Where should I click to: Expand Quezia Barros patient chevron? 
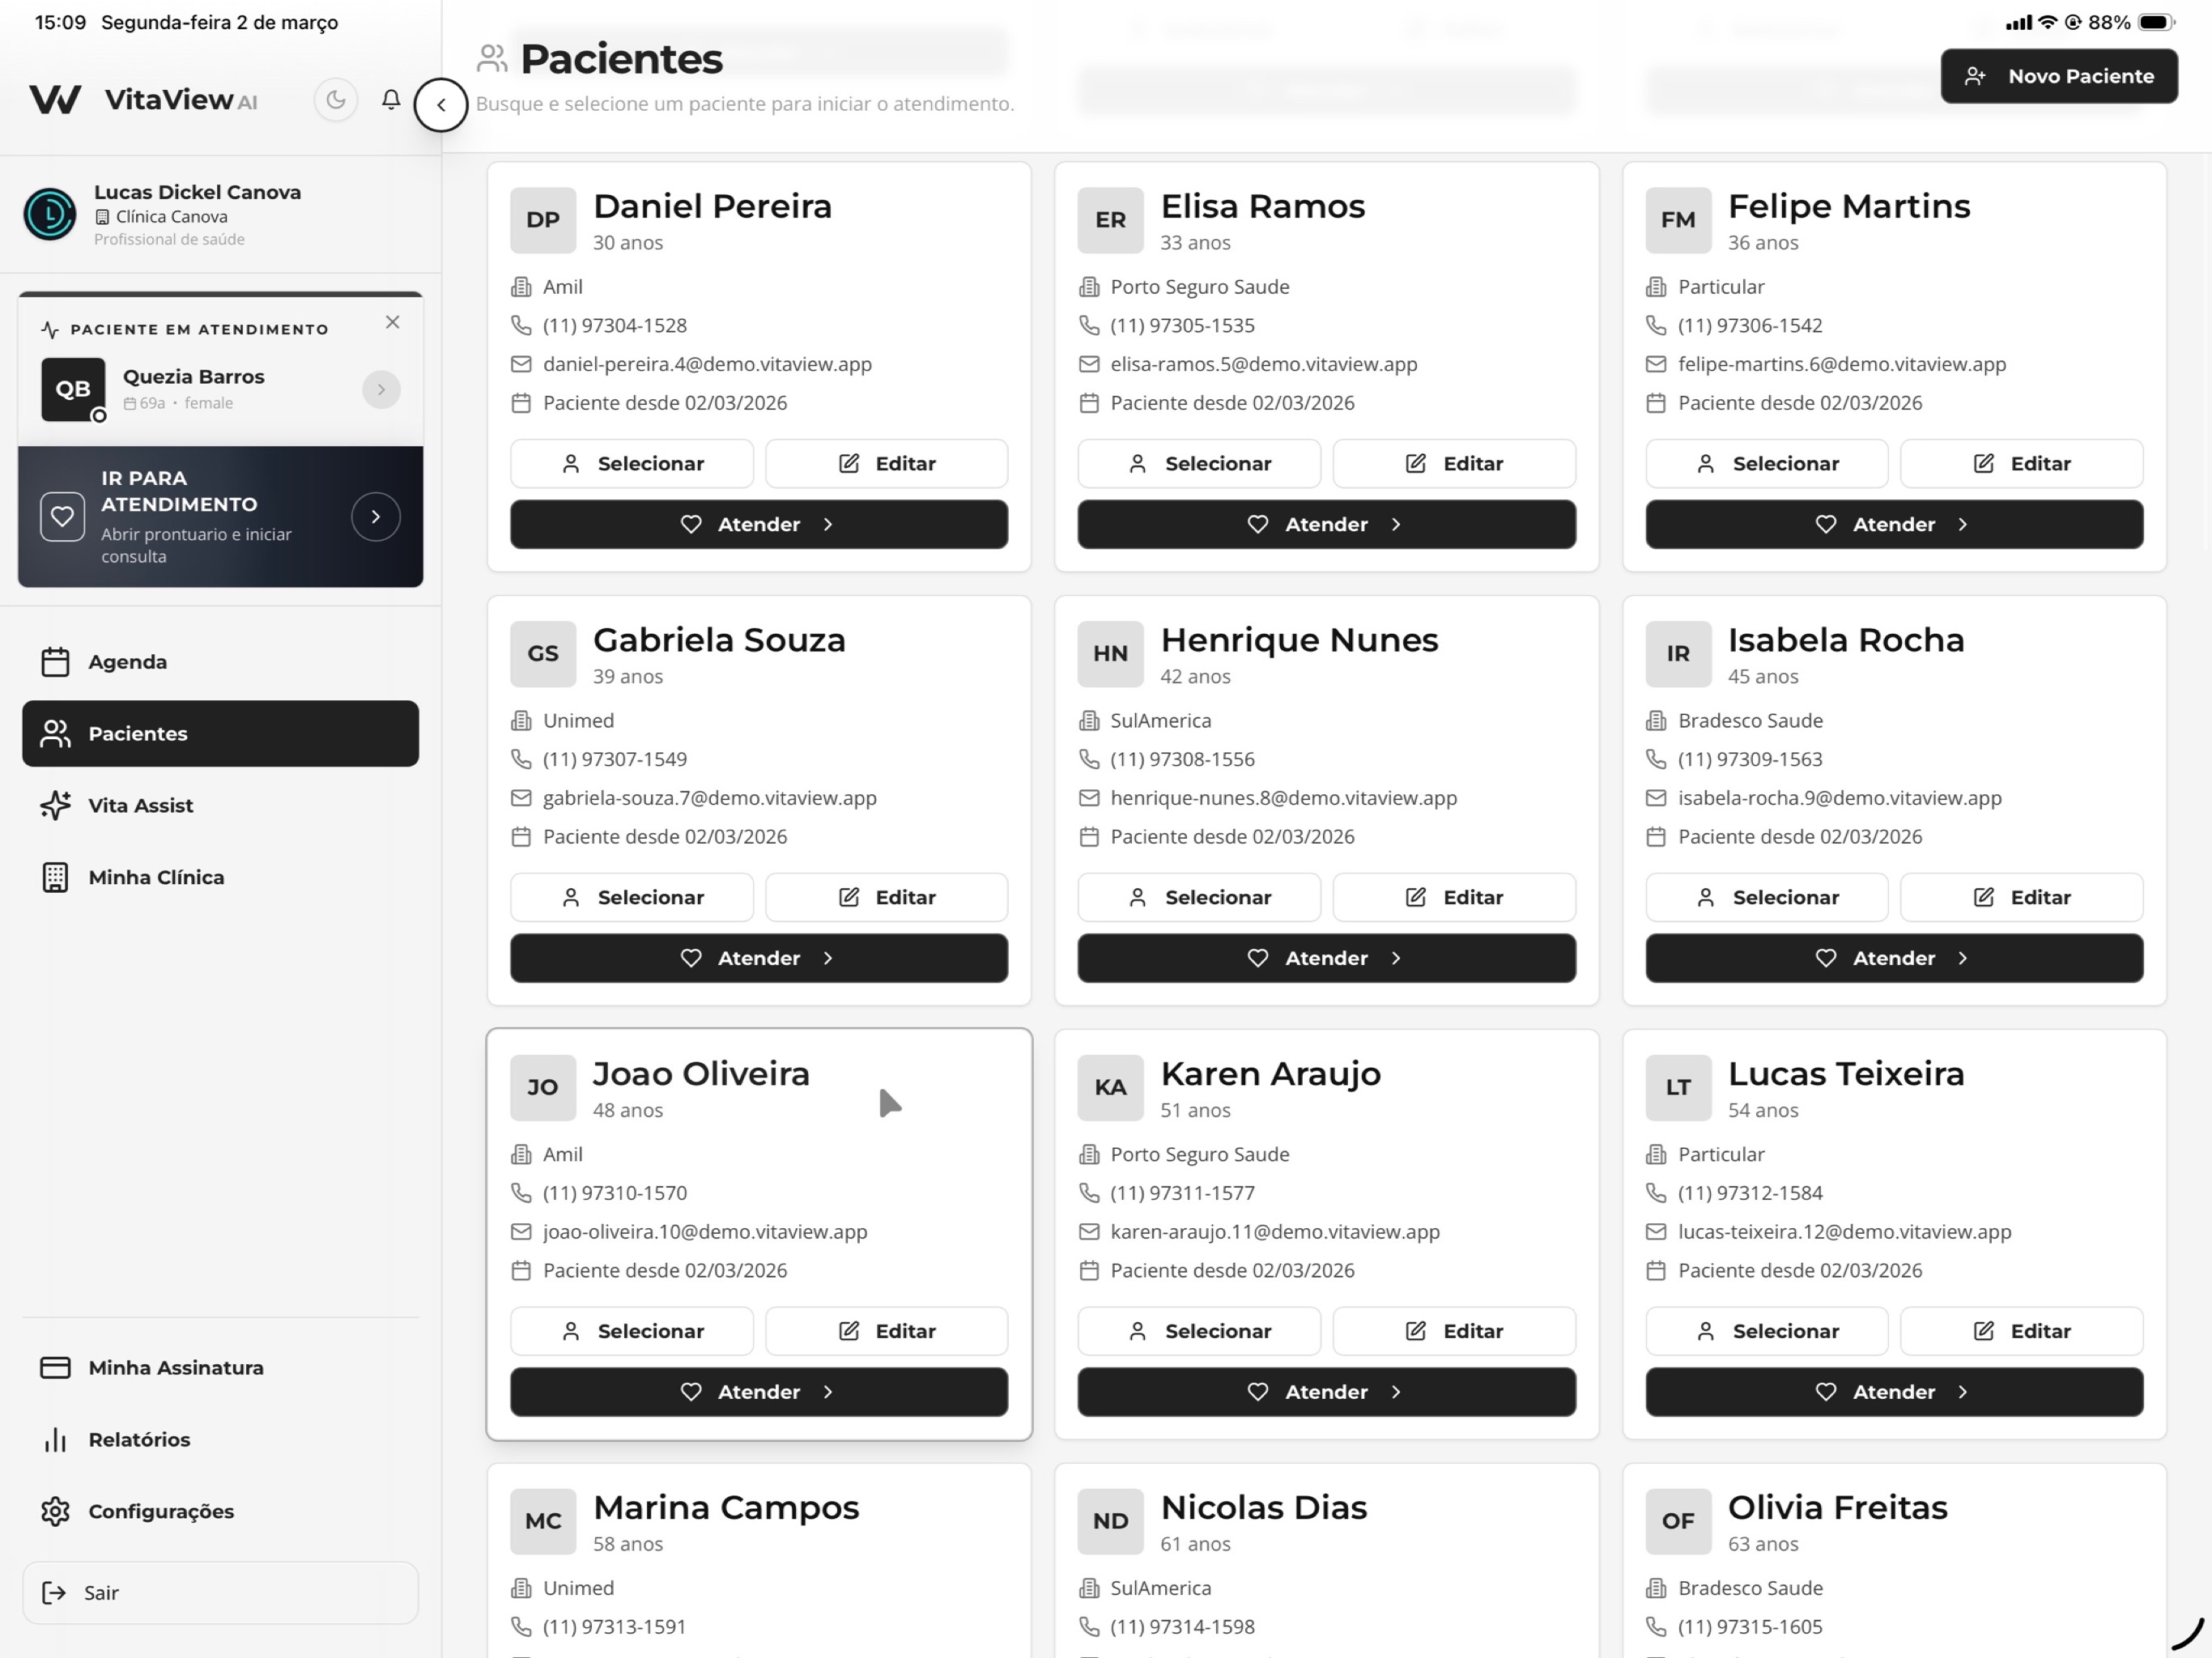tap(381, 390)
